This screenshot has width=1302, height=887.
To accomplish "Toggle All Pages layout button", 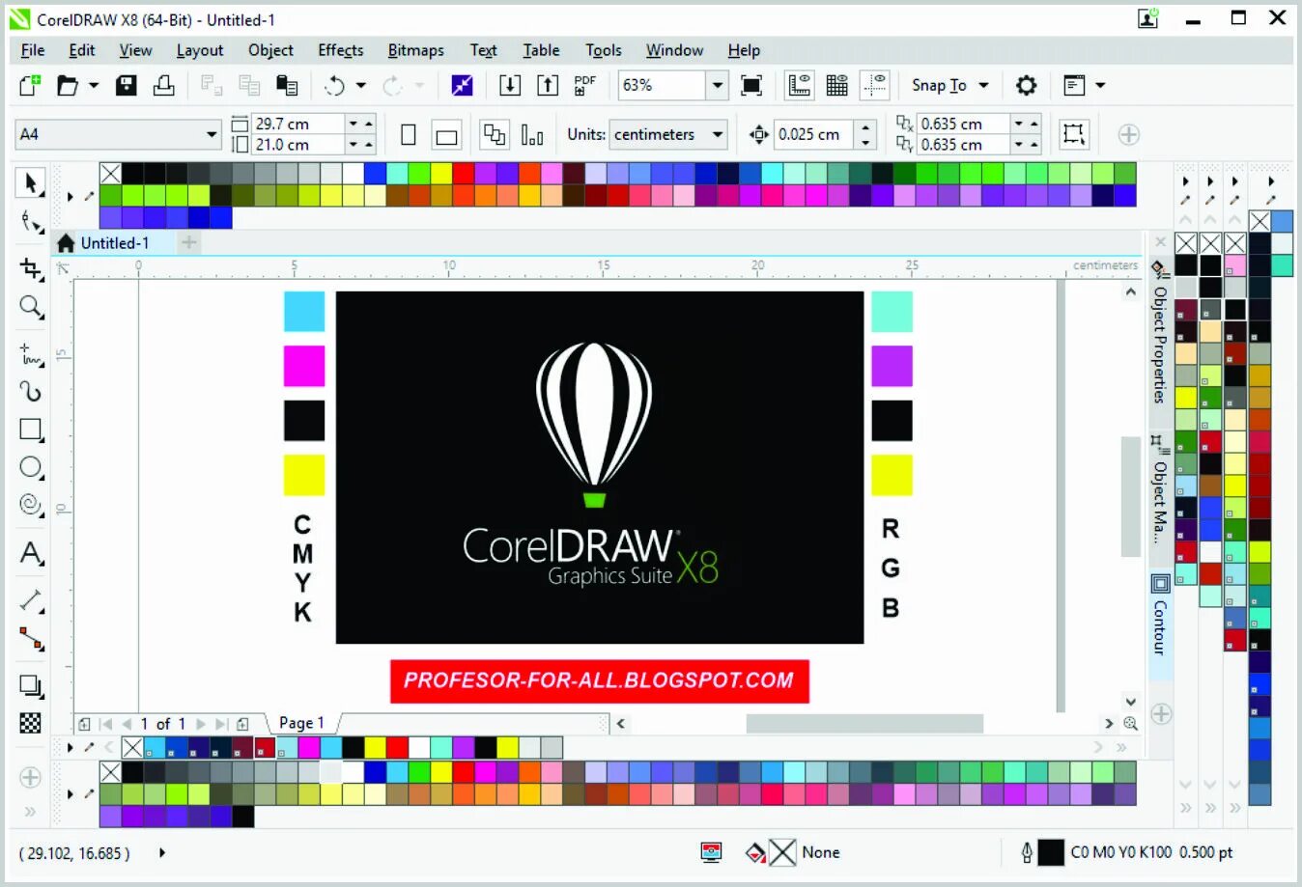I will click(x=495, y=134).
